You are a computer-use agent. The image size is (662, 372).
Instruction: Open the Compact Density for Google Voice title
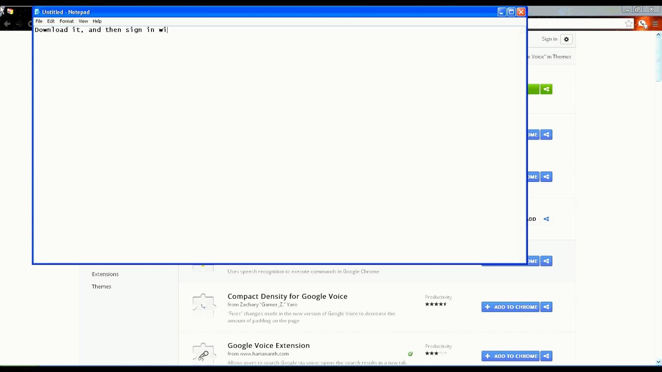(288, 297)
